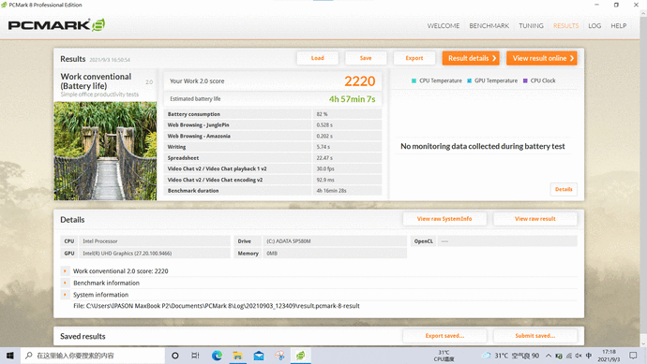Viewport: 647px width, 364px height.
Task: Select the RESULTS tab
Action: (x=565, y=25)
